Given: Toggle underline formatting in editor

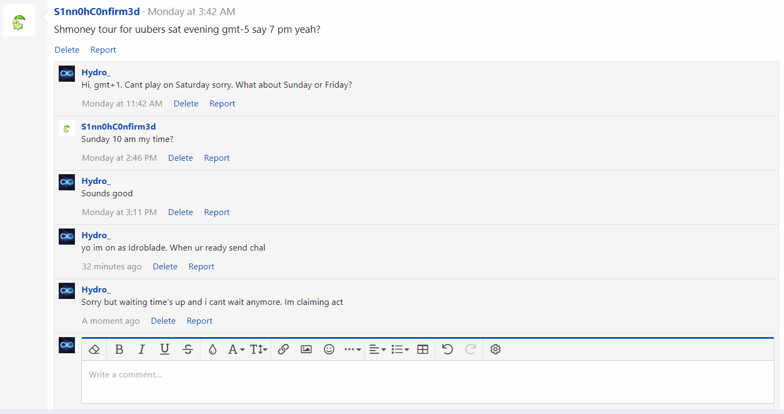Looking at the screenshot, I should 165,349.
